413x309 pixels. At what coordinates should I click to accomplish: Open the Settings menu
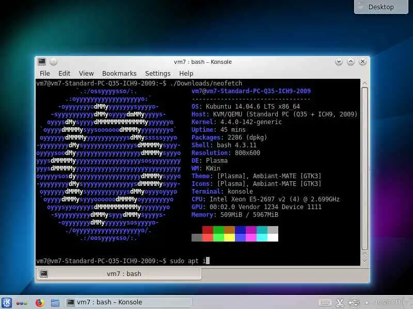158,73
